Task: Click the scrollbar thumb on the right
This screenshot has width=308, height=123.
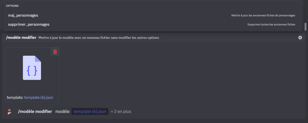Action: [x=305, y=26]
